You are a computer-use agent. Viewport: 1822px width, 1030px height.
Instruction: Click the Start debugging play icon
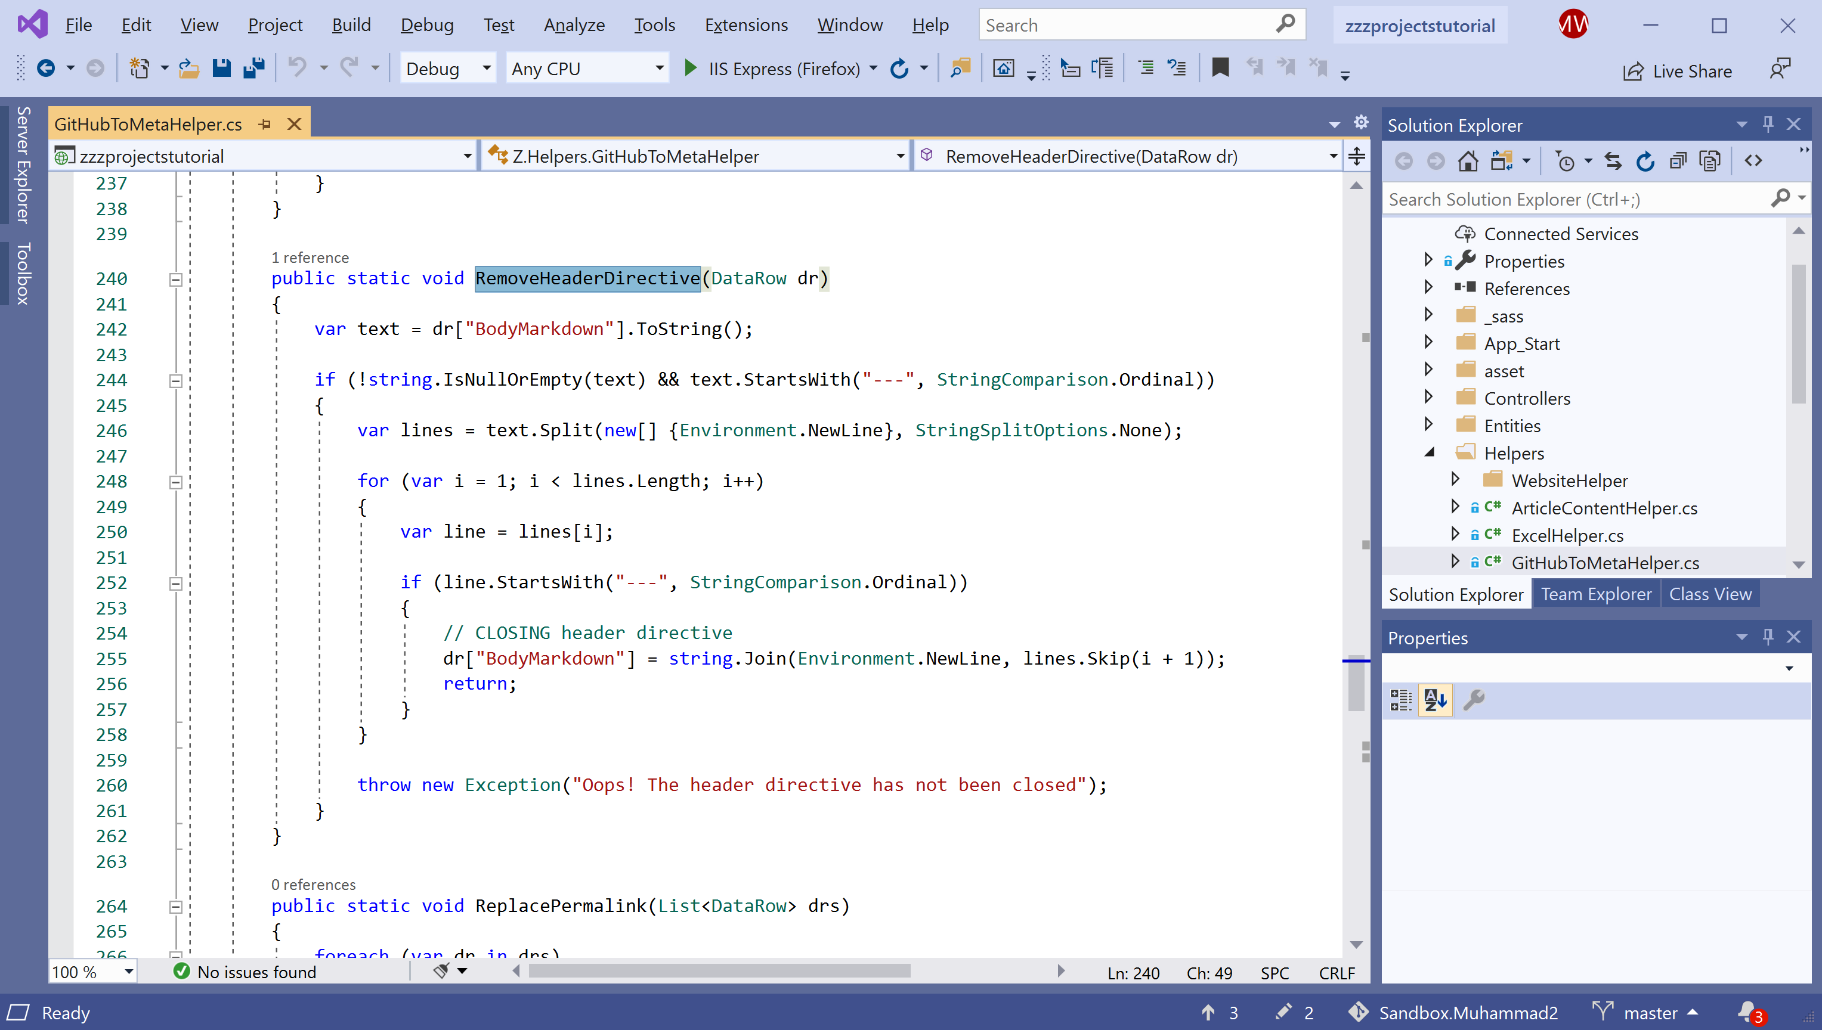(690, 68)
